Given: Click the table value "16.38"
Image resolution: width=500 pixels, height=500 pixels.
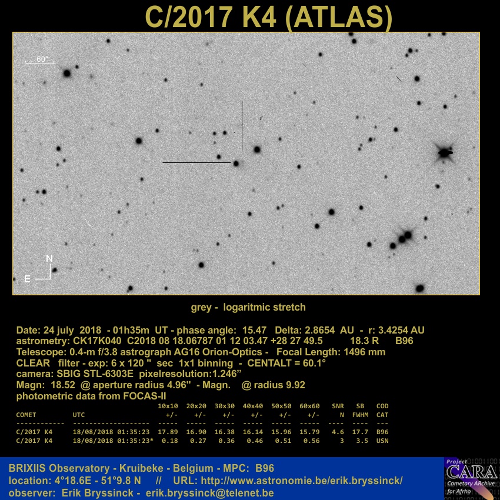Looking at the screenshot, I should pyautogui.click(x=225, y=432).
